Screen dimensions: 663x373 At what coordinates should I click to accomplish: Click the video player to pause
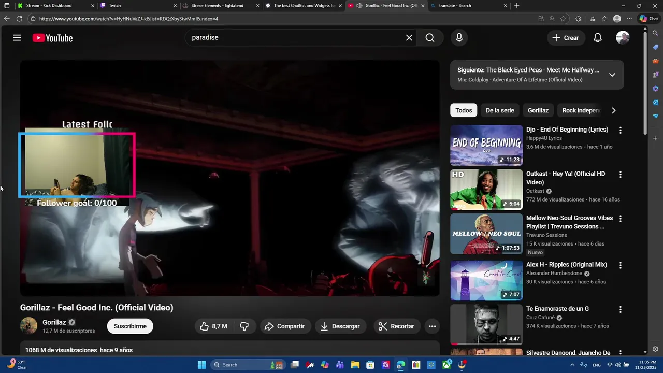point(229,178)
